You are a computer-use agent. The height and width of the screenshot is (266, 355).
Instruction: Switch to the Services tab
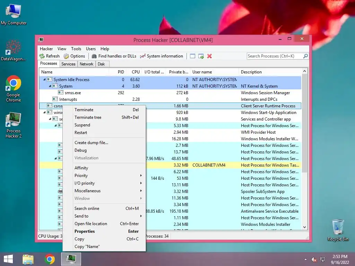point(68,64)
